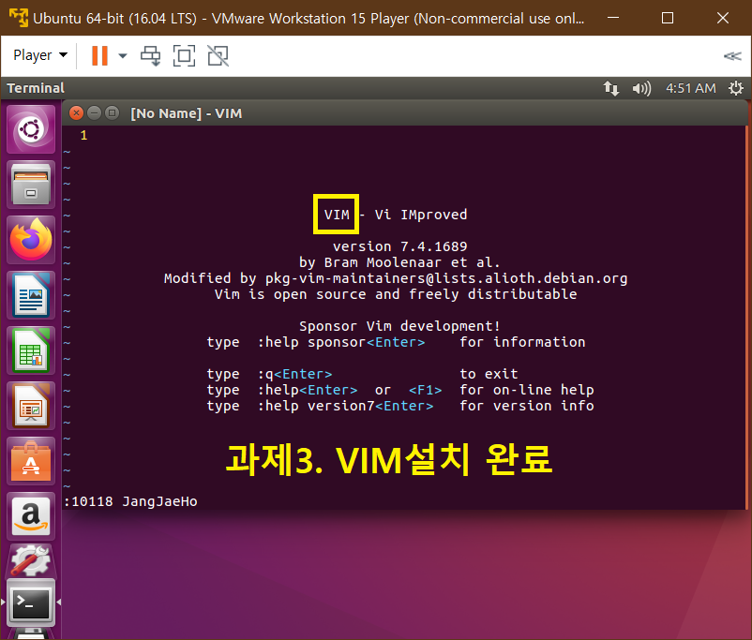Click line number 1 in VIM
The image size is (752, 640).
point(83,136)
